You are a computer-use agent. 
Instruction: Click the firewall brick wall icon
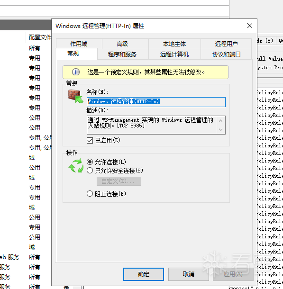[x=75, y=96]
